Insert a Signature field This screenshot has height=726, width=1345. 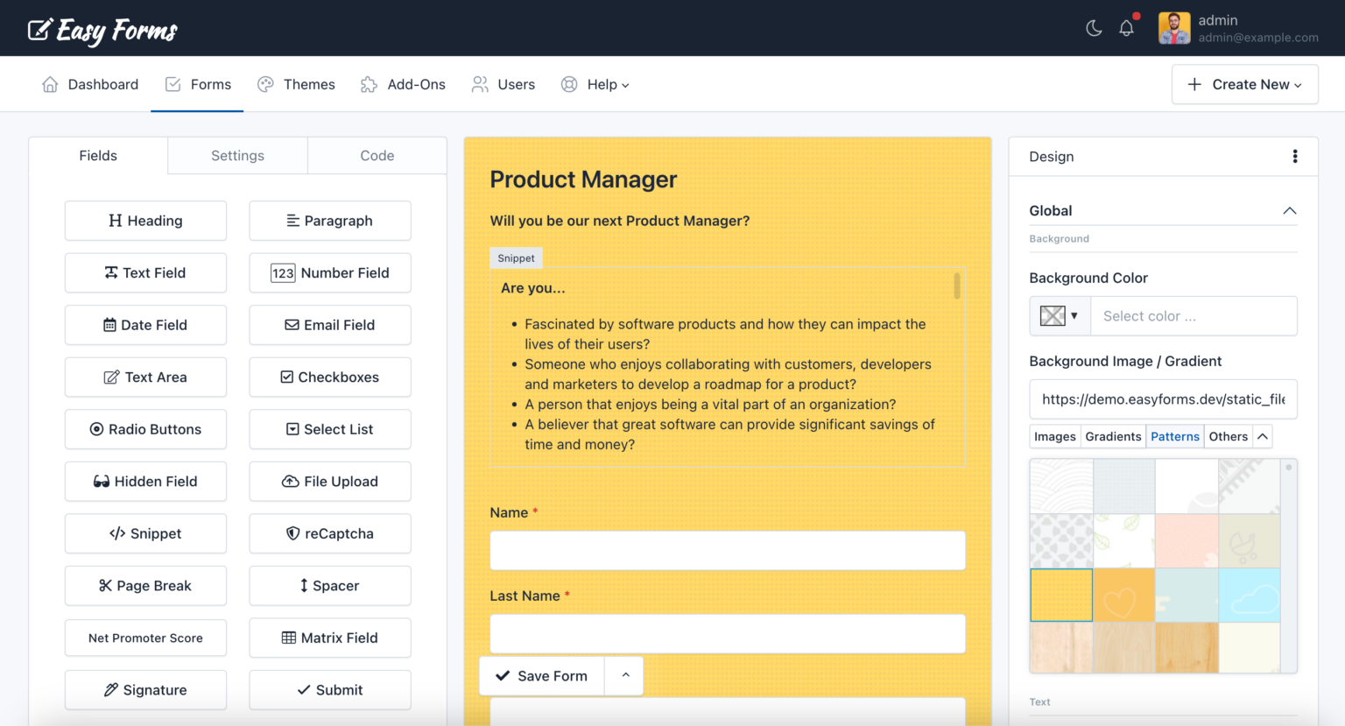click(x=145, y=690)
